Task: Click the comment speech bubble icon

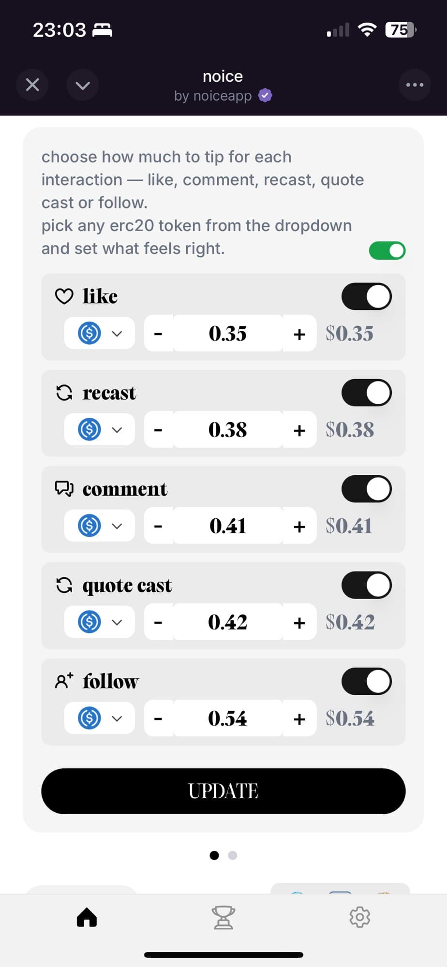Action: click(64, 488)
